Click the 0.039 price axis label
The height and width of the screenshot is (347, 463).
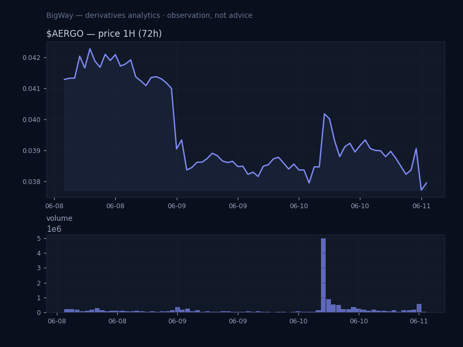[x=31, y=150]
